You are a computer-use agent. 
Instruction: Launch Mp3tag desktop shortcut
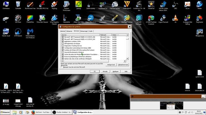click(x=54, y=5)
